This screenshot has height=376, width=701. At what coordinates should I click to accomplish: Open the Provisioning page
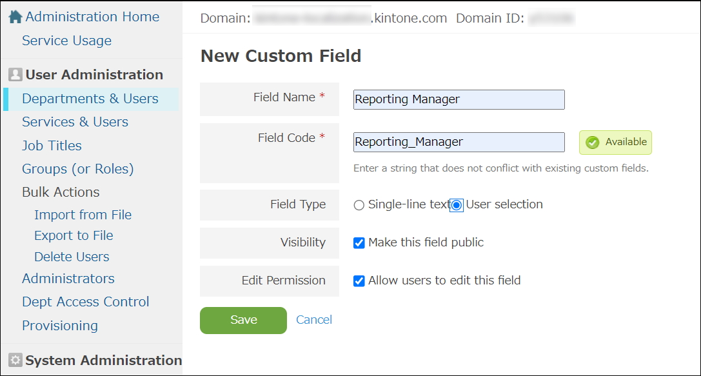point(60,326)
